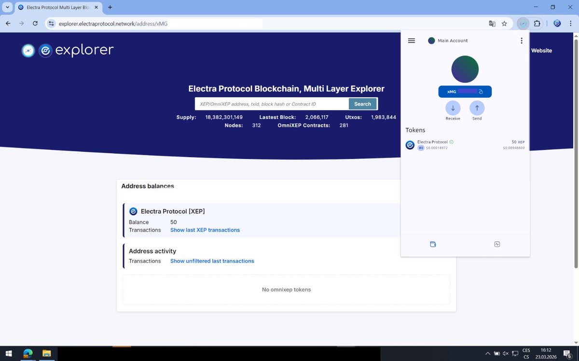579x361 pixels.
Task: Open Microsoft Edge from taskbar
Action: (x=28, y=354)
